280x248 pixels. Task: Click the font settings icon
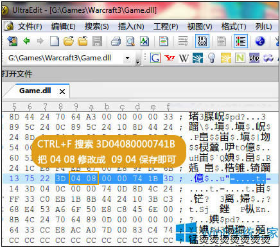click(x=144, y=41)
